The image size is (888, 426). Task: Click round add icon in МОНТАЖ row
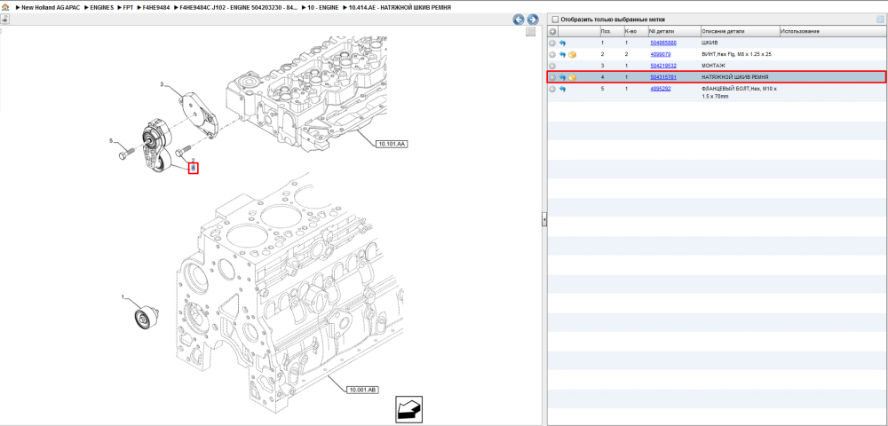coord(552,67)
